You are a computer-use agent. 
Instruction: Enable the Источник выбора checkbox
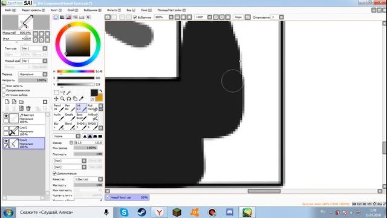point(4,95)
